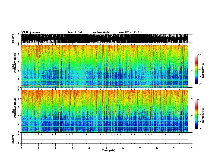Click the "ch.3(V)" axis label

(x=13, y=139)
